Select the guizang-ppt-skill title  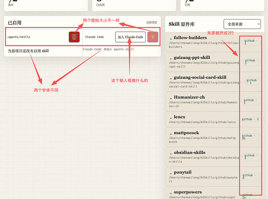tap(192, 58)
